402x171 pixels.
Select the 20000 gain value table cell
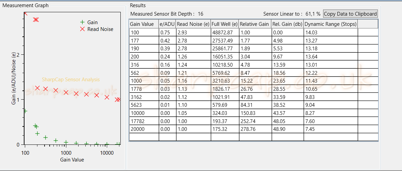(x=144, y=129)
